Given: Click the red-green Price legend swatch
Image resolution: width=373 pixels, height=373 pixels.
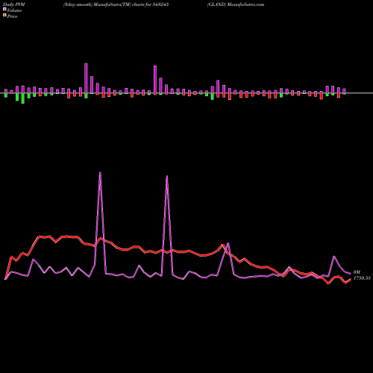Looking at the screenshot, I should [x=4, y=15].
